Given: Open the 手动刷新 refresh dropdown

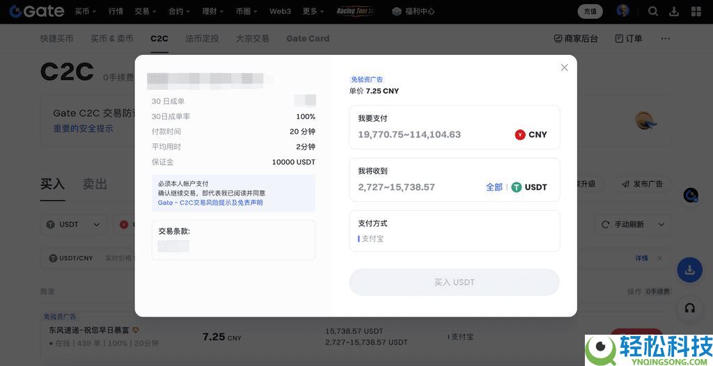Looking at the screenshot, I should click(633, 225).
